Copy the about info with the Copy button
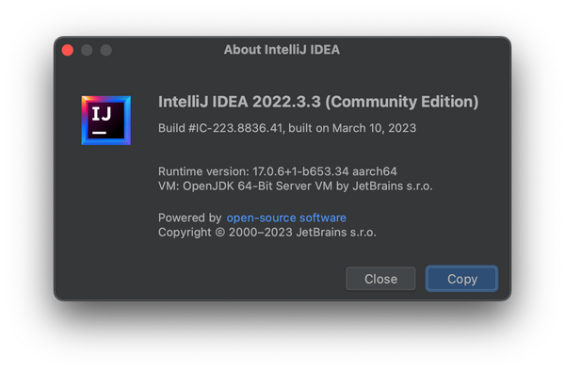 coord(462,279)
